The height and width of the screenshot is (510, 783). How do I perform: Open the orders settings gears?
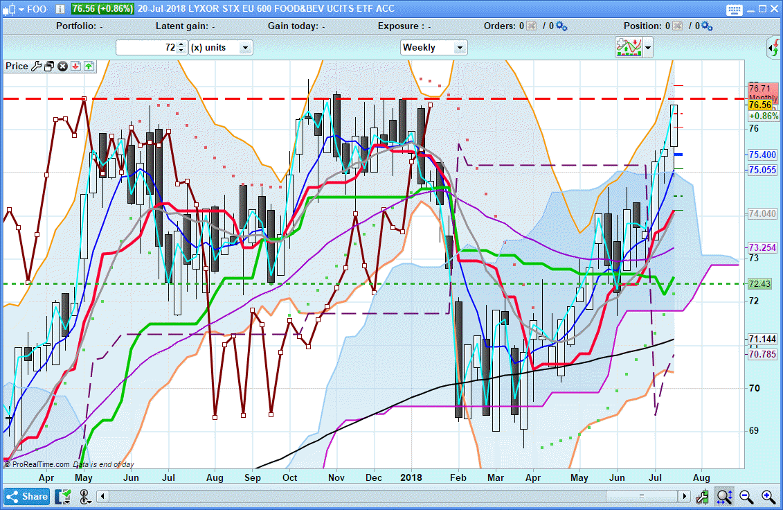[561, 26]
